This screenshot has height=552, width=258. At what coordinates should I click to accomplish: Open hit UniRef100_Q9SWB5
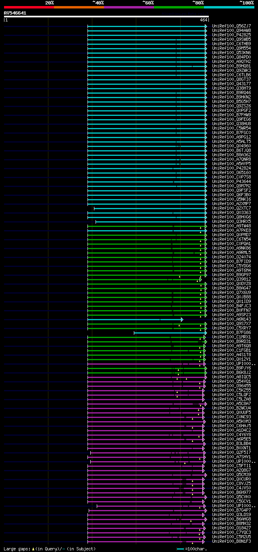coord(231,39)
